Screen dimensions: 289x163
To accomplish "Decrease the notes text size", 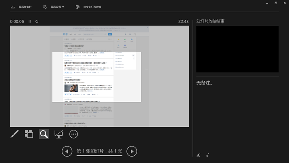I will pyautogui.click(x=207, y=155).
